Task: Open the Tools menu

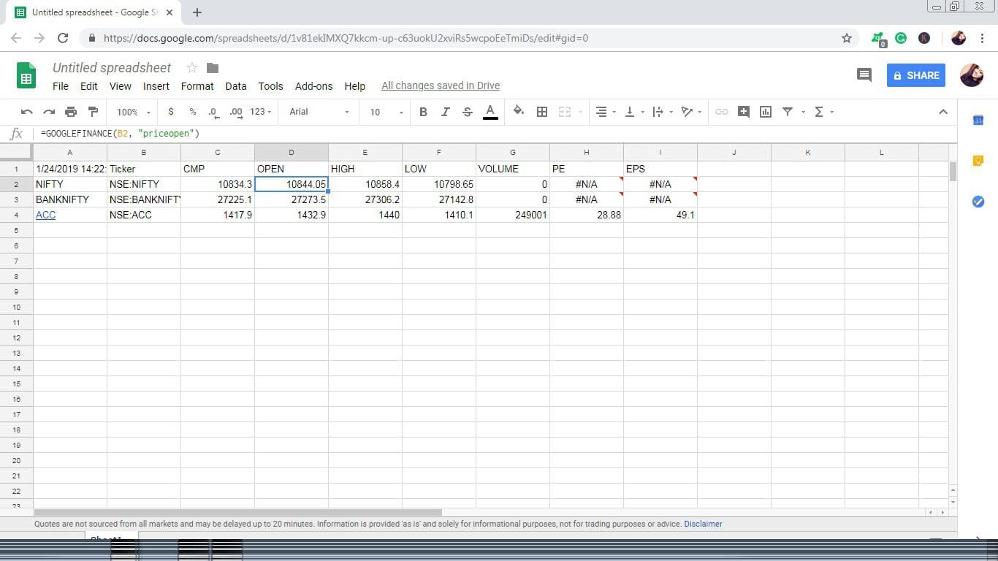Action: tap(270, 86)
